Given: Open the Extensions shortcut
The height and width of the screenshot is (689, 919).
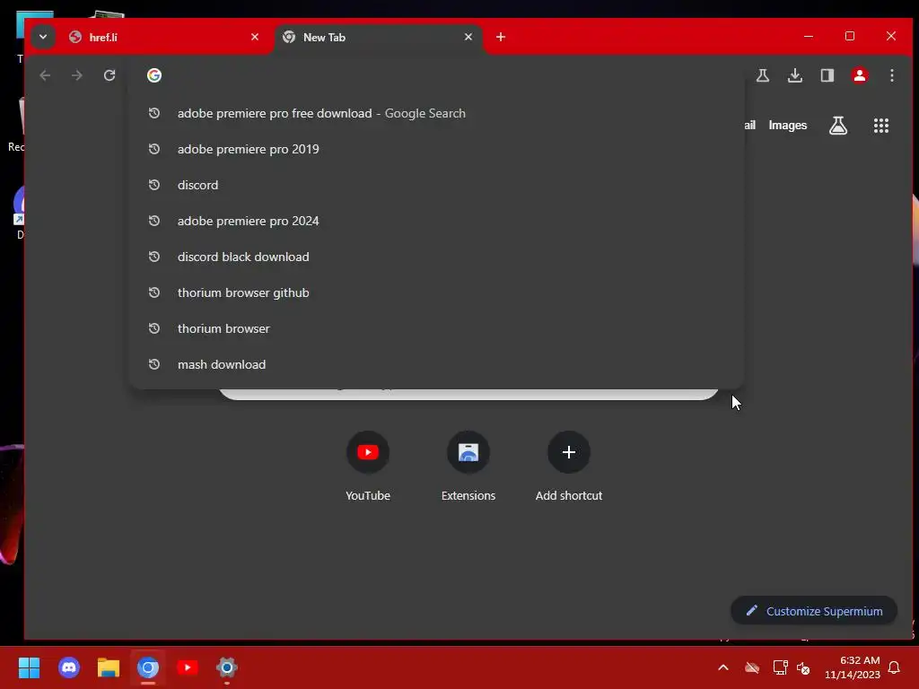Looking at the screenshot, I should [468, 466].
